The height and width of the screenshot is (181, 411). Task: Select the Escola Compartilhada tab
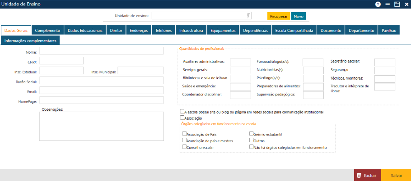coord(294,31)
